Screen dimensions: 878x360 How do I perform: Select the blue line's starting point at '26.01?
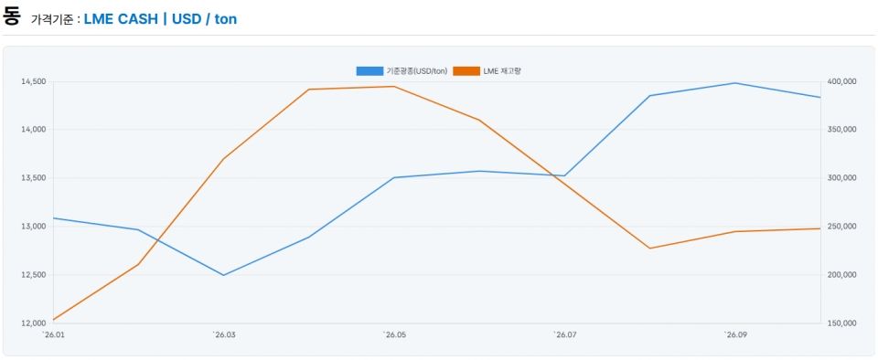tap(53, 218)
